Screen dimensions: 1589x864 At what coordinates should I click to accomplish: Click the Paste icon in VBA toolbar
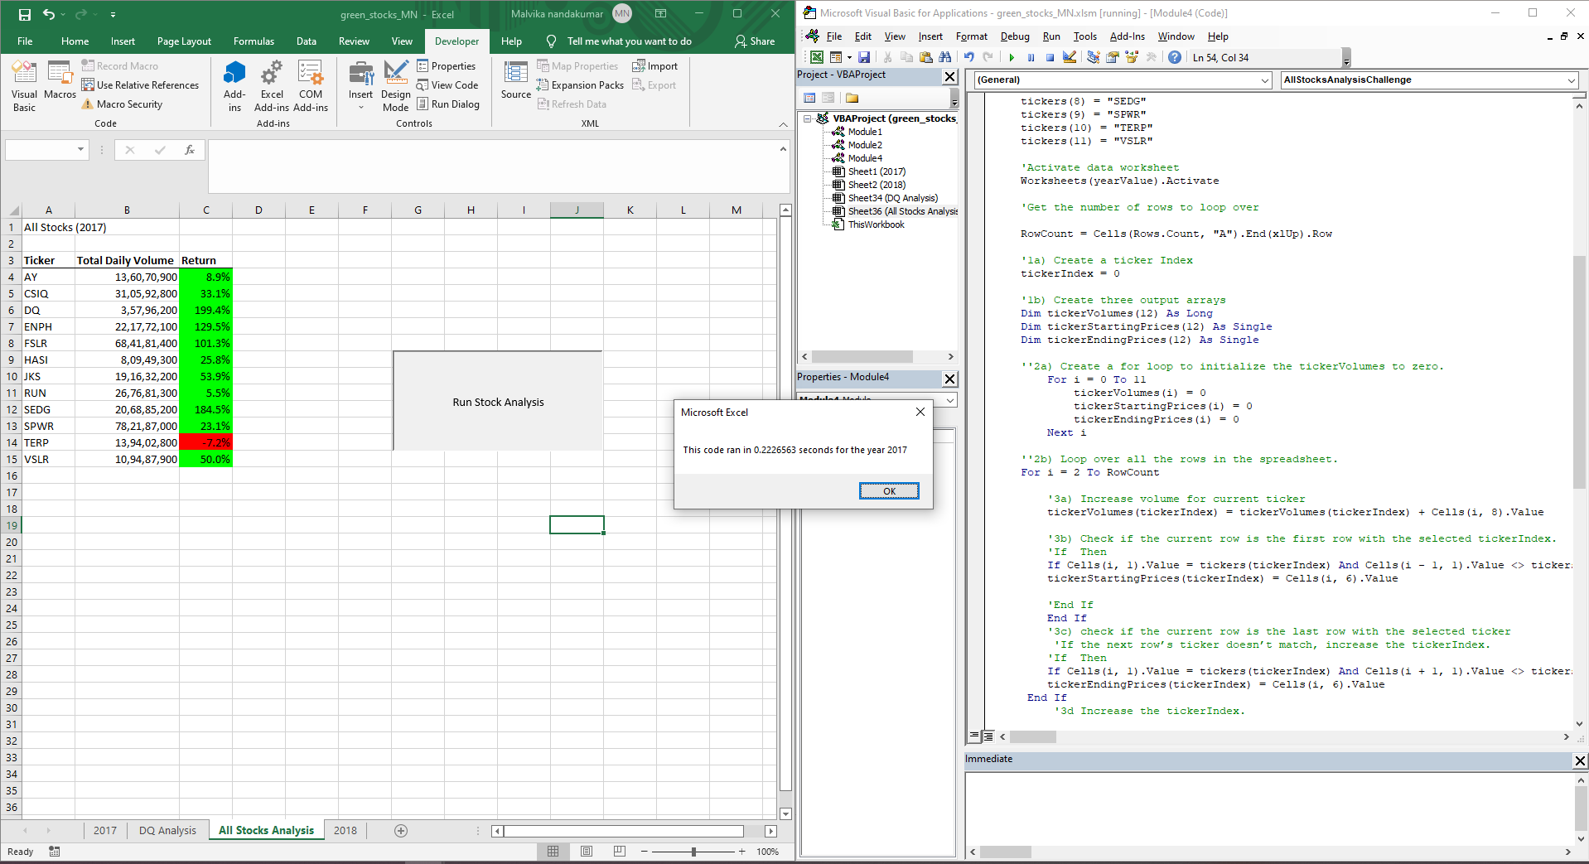[x=925, y=57]
